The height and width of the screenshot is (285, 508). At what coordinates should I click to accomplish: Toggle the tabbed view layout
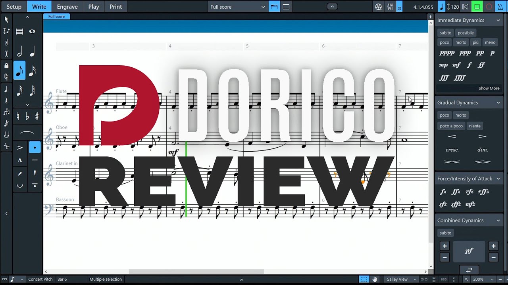(x=274, y=7)
